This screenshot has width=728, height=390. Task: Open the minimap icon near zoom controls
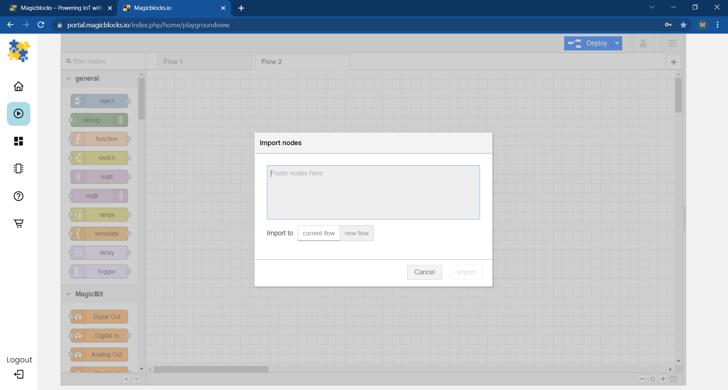(673, 379)
